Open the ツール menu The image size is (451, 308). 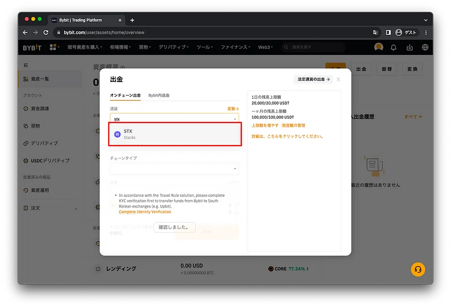205,47
